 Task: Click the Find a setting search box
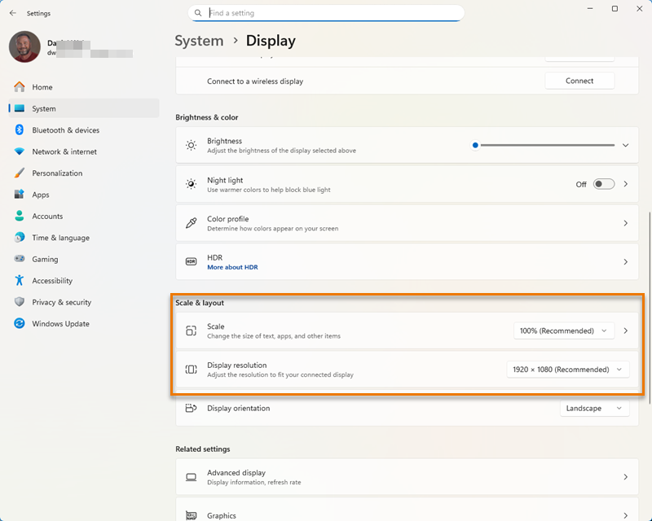click(x=327, y=13)
